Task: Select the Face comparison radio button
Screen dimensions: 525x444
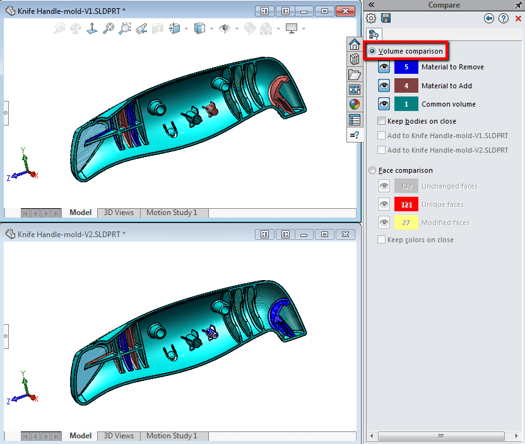Action: click(372, 170)
